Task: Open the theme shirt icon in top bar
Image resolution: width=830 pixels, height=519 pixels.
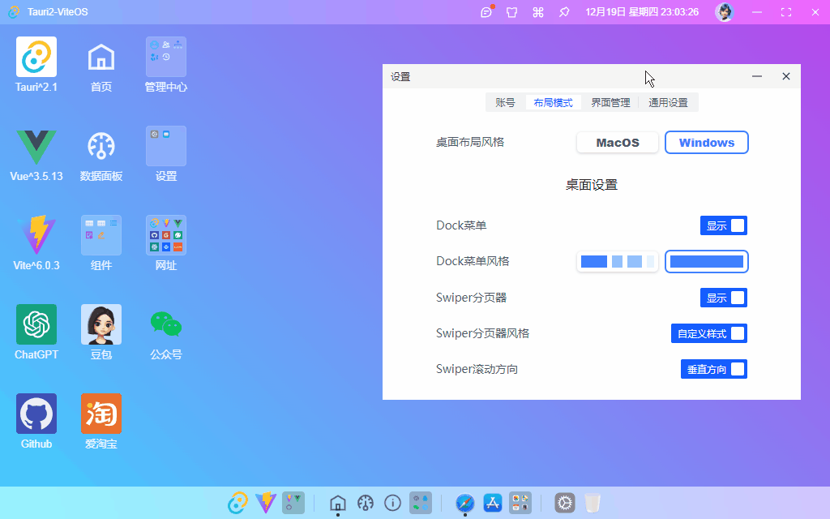Action: (511, 12)
